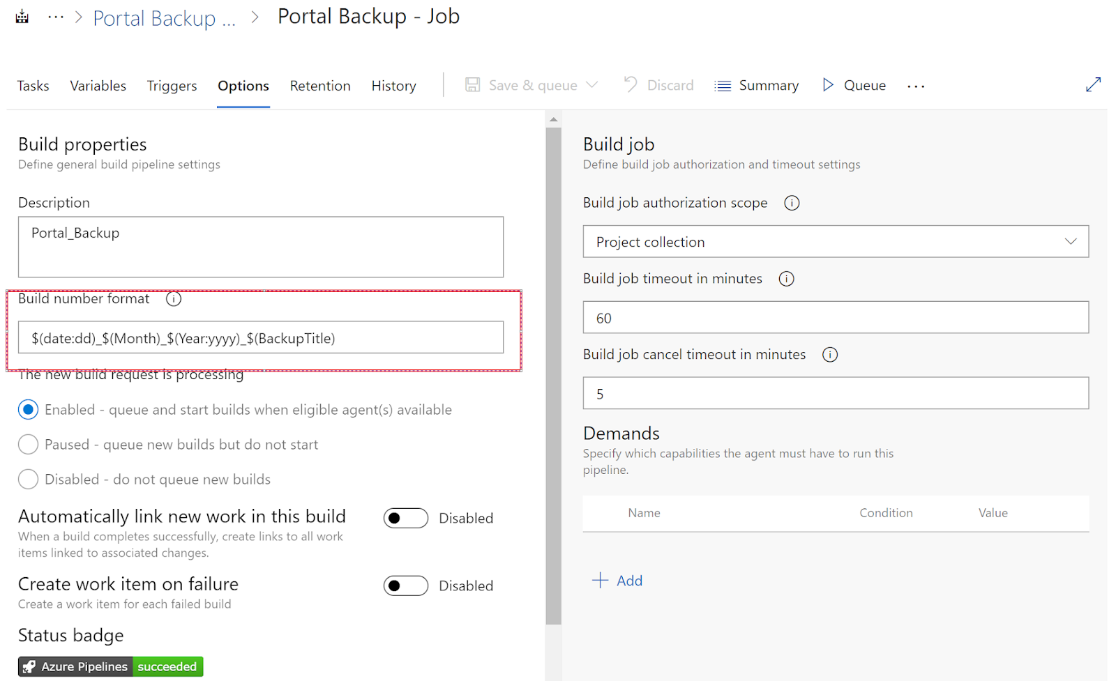Enable Create work item on failure
Screen dimensions: 1116x681
point(405,586)
